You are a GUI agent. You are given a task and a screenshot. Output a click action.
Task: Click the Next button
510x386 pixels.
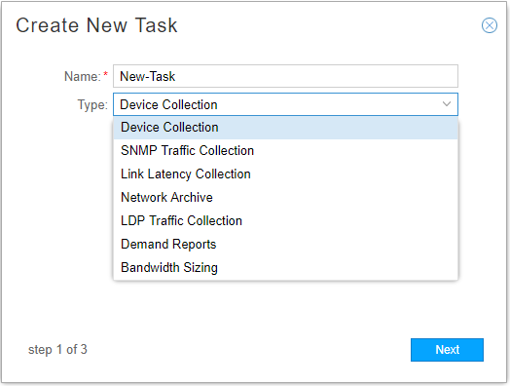447,350
